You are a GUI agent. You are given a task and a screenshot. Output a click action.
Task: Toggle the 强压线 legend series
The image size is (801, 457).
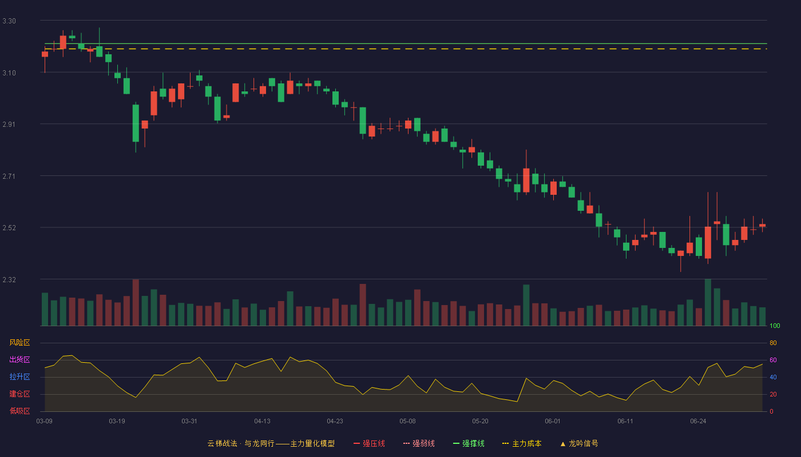[369, 443]
